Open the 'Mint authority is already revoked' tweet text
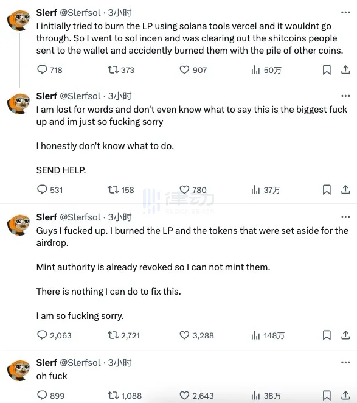357x403 pixels. 153,267
